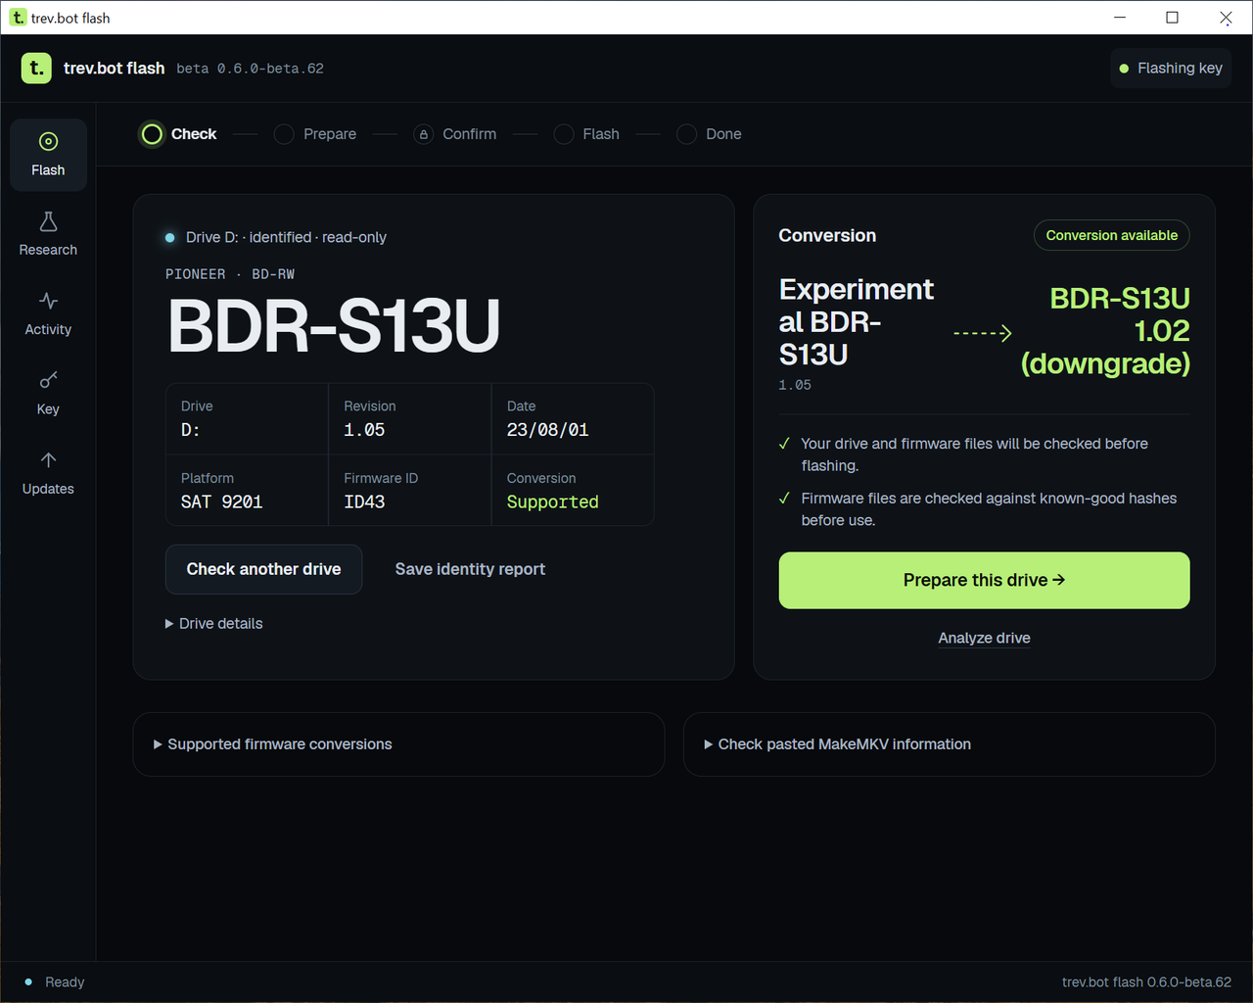Open the Research flask icon
The height and width of the screenshot is (1003, 1253).
pos(48,222)
